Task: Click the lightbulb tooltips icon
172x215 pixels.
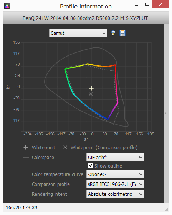Action: click(x=113, y=33)
